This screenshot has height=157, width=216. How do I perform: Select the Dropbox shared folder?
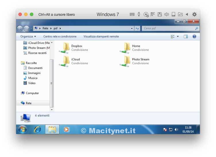(74, 48)
